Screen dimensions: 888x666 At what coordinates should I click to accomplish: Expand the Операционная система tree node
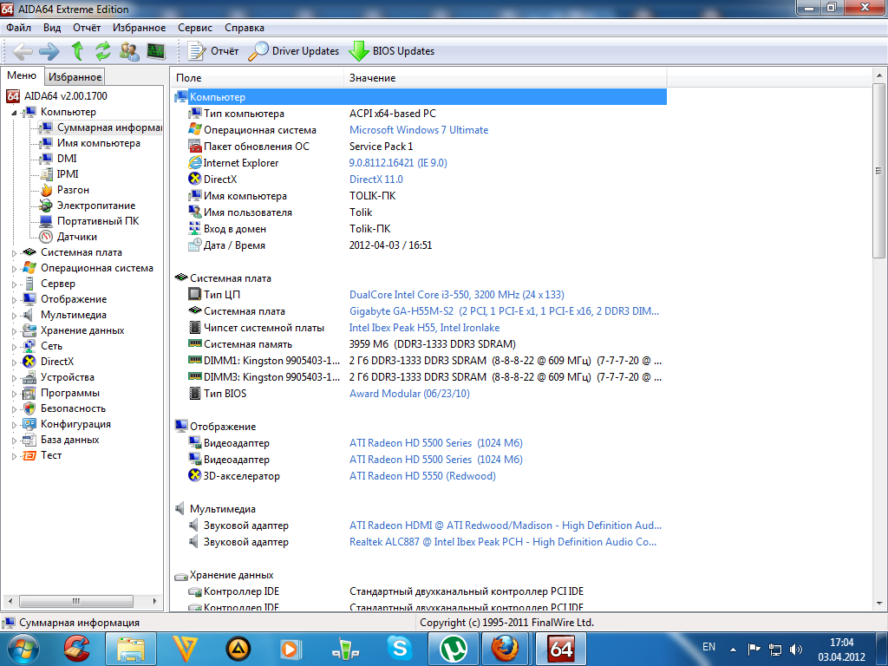point(14,269)
